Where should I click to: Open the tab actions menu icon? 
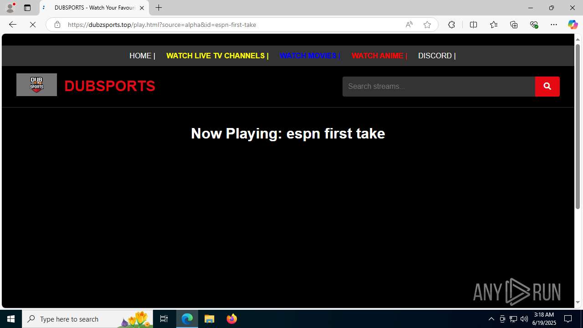27,8
